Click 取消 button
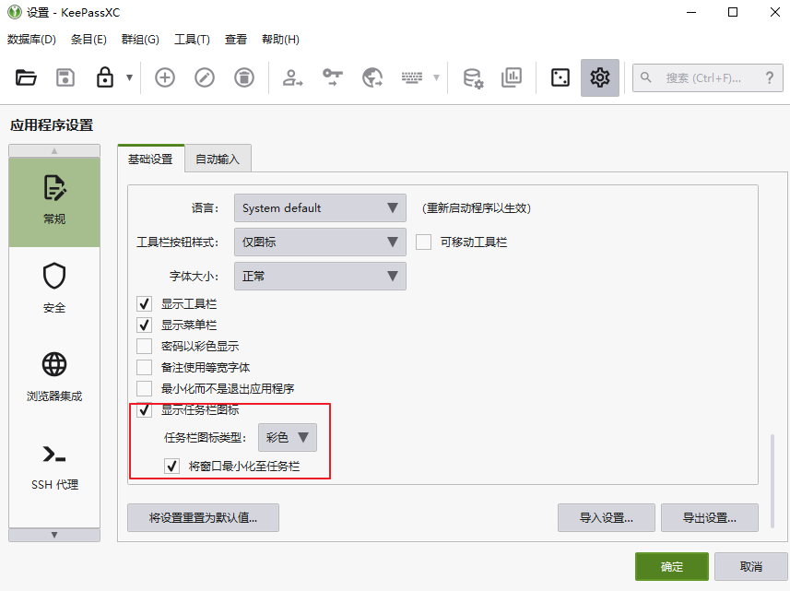This screenshot has width=790, height=591. tap(750, 567)
